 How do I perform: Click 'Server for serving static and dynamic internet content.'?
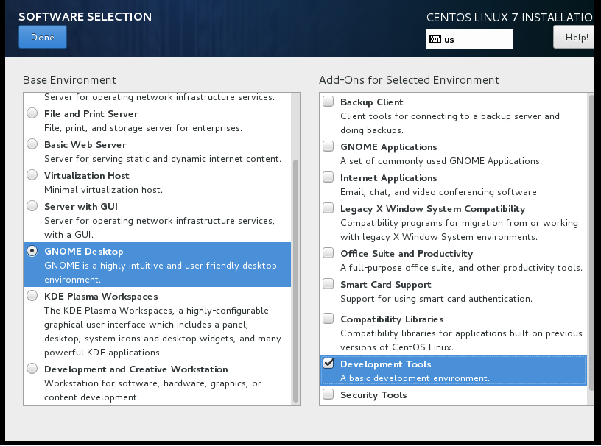pos(163,159)
